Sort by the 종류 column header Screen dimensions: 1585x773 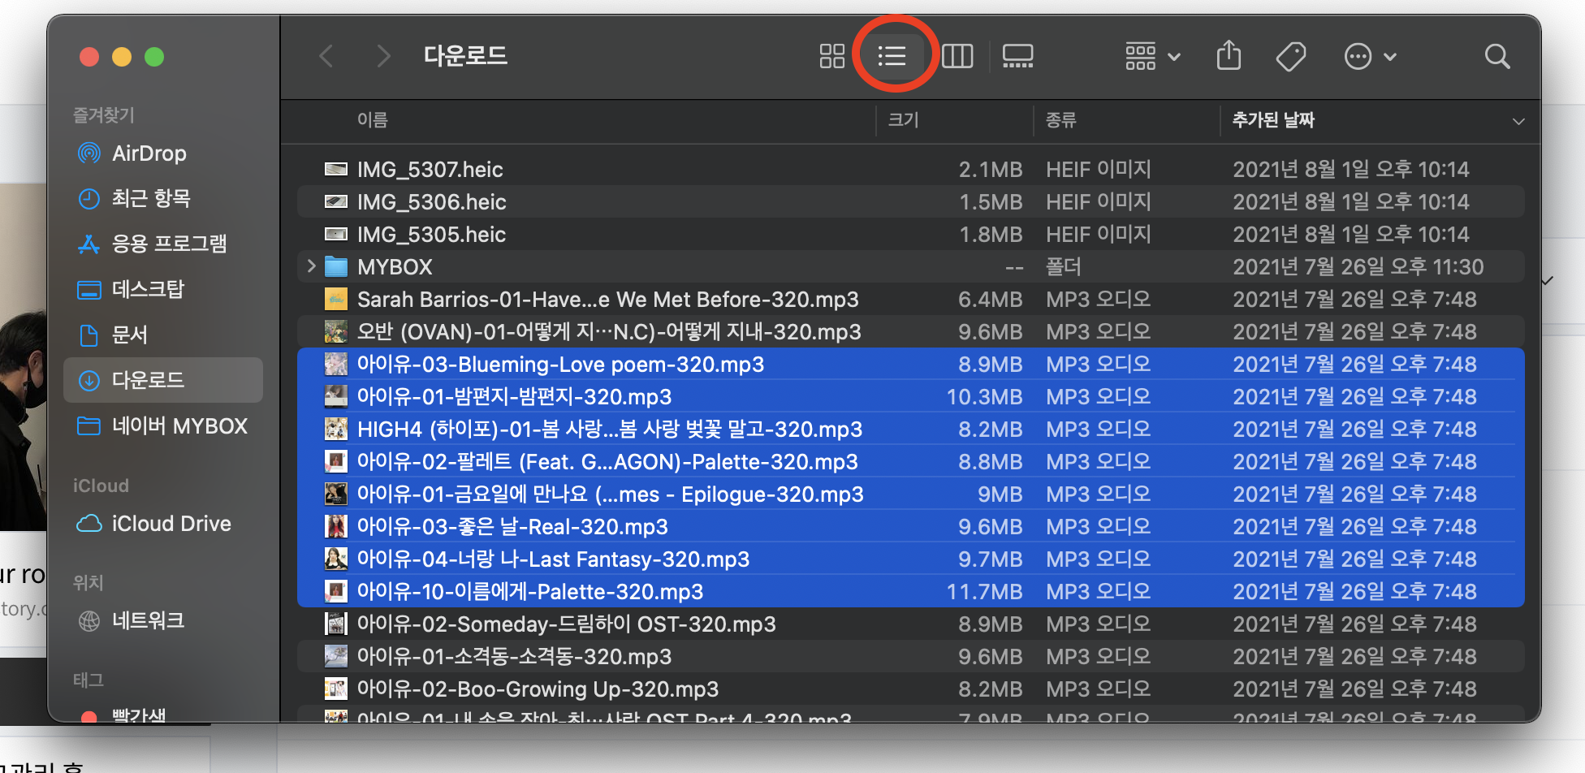point(1060,120)
